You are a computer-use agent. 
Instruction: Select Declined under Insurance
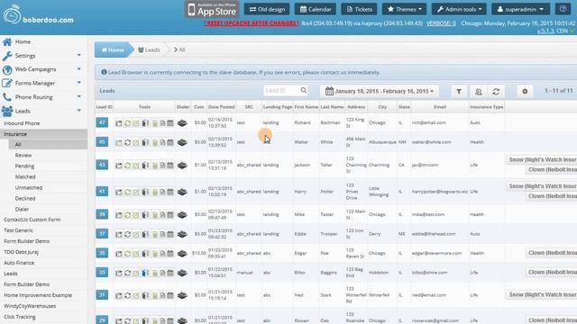[25, 198]
